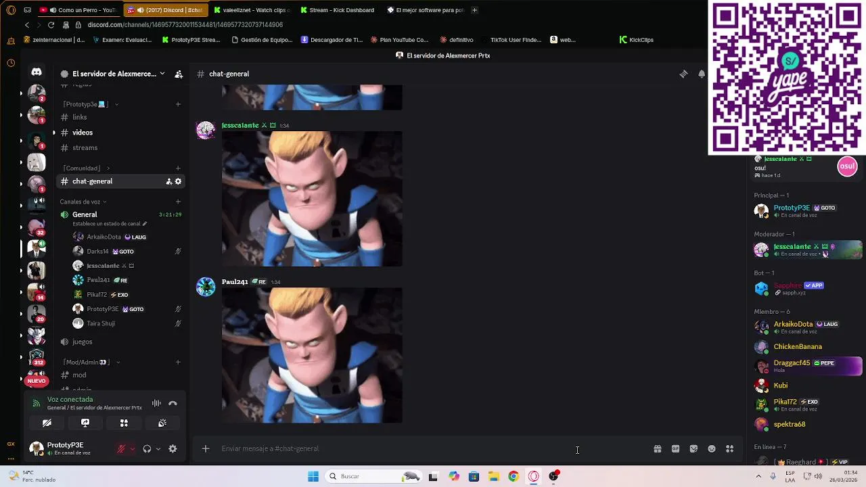Screen dimensions: 866x487
Task: Click the invite people icon beside server name
Action: click(x=179, y=74)
